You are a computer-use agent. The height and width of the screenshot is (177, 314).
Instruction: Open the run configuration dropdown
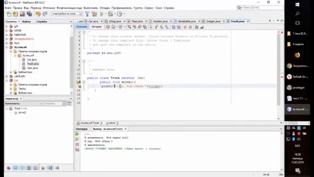(67, 14)
